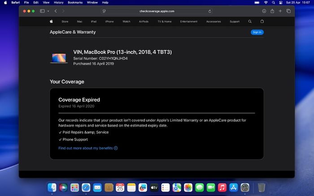Open AppleCare & Warranty heading link

[x=73, y=32]
